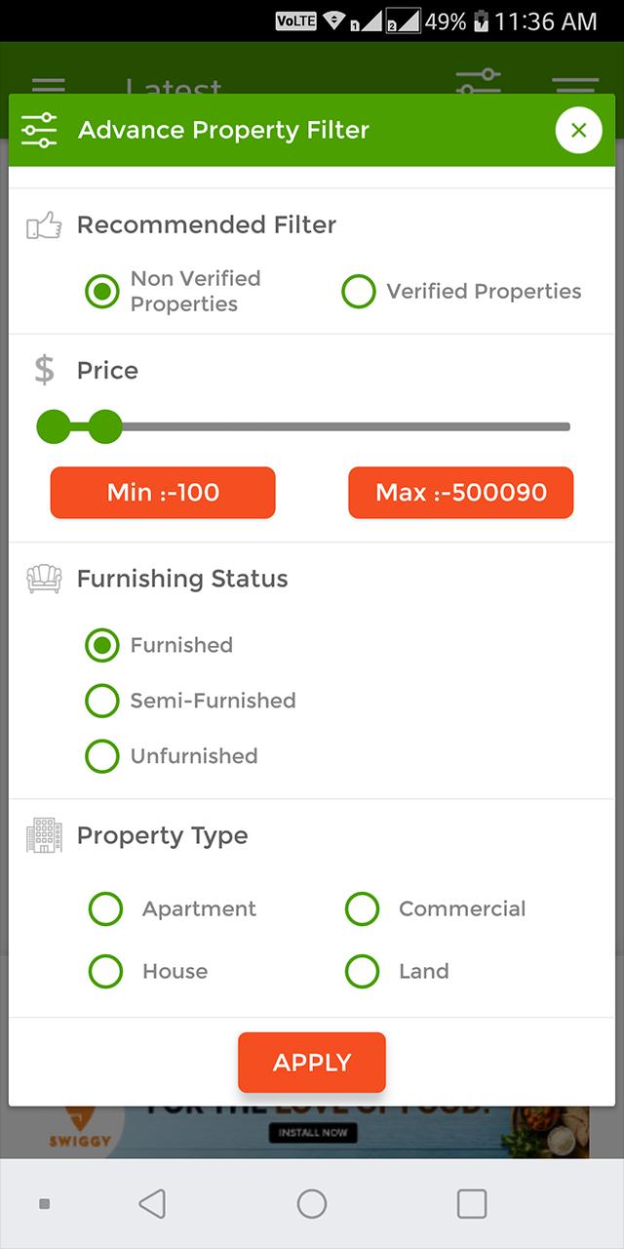The image size is (624, 1249).
Task: Tap the Android back navigation button
Action: [152, 1204]
